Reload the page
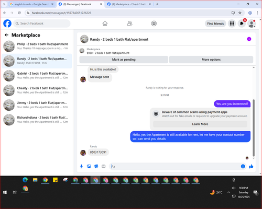Viewport: 262px width, 209px height. pyautogui.click(x=19, y=13)
